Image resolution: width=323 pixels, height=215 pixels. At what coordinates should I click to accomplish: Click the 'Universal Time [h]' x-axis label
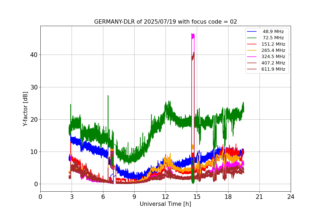click(x=165, y=204)
